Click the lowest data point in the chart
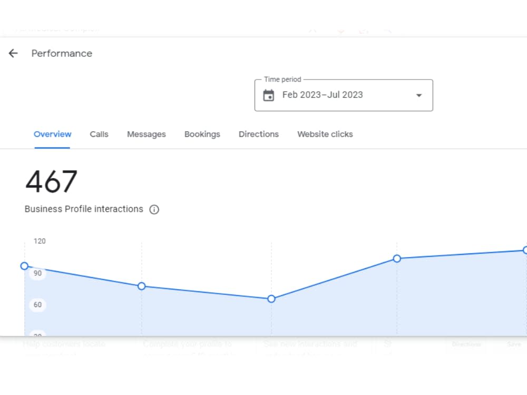This screenshot has height=395, width=527. 271,299
